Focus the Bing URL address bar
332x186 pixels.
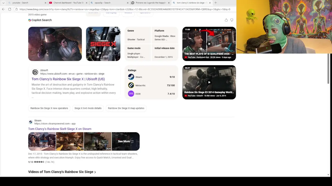[125, 9]
